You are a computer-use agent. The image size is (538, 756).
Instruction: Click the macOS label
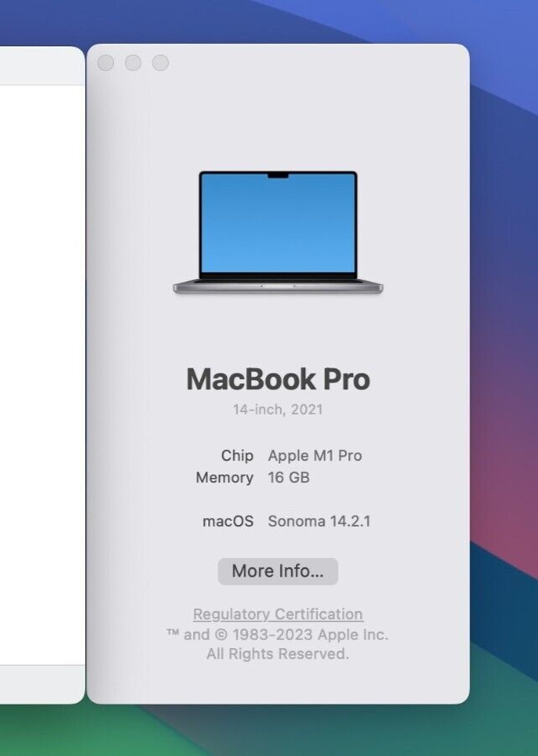[x=228, y=521]
